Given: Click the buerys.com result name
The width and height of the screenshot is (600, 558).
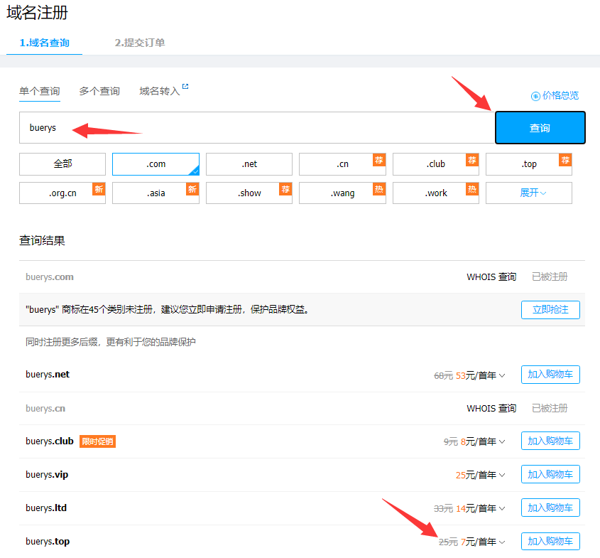Looking at the screenshot, I should coord(50,277).
